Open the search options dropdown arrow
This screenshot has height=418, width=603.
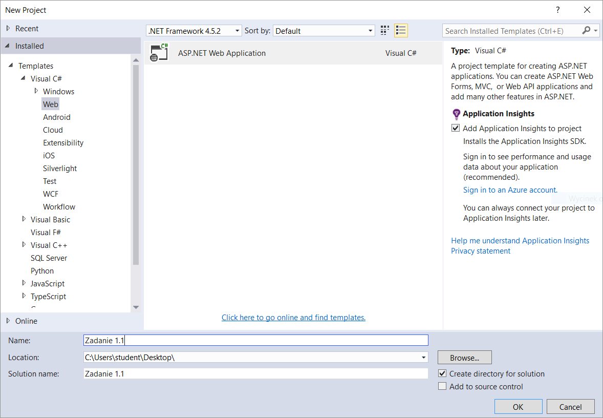coord(596,30)
